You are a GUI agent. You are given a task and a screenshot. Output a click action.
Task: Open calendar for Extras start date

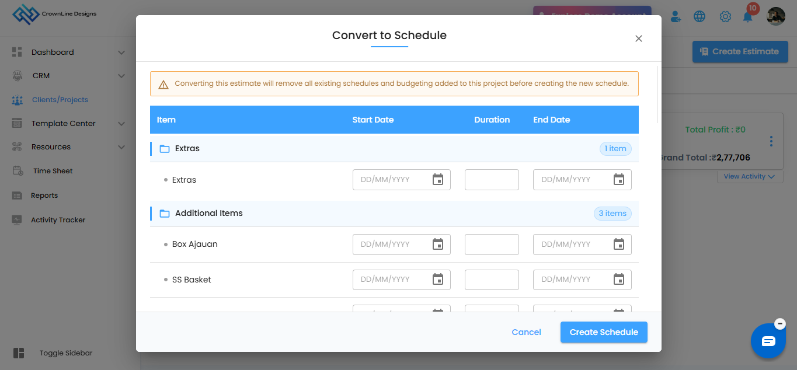tap(438, 180)
